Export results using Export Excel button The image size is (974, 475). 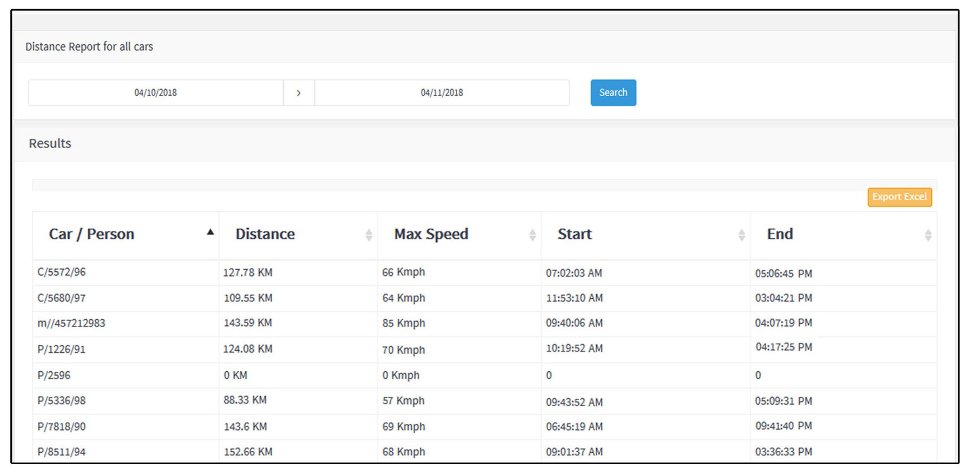coord(899,197)
